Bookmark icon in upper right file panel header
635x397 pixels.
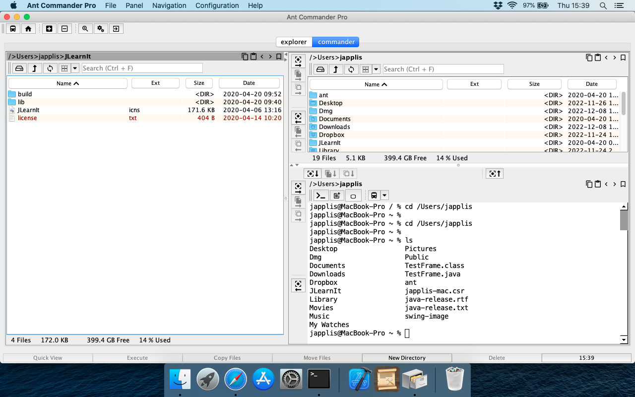623,58
